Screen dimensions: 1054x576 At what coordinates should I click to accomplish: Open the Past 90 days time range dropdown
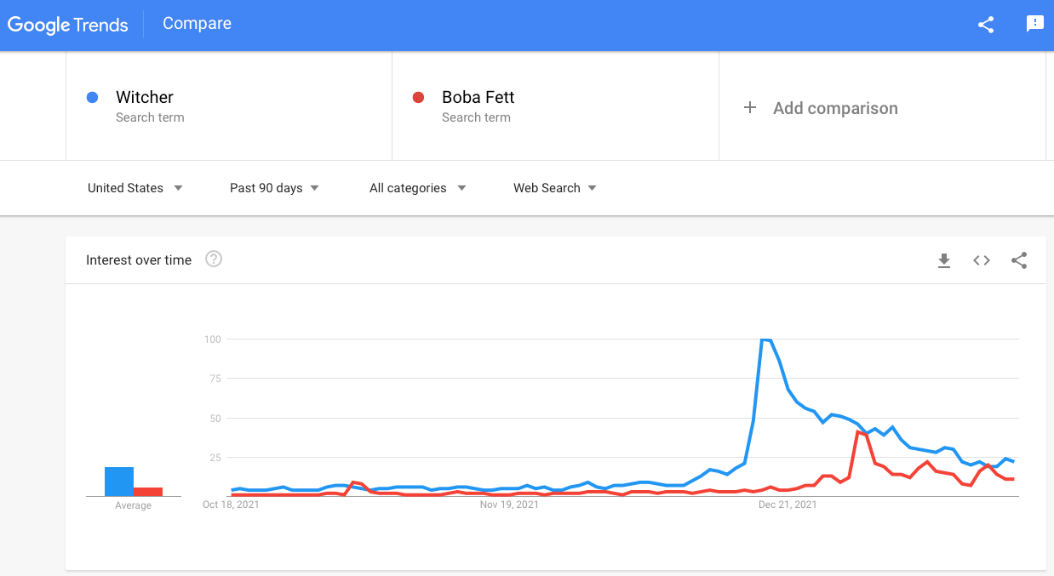(x=274, y=188)
